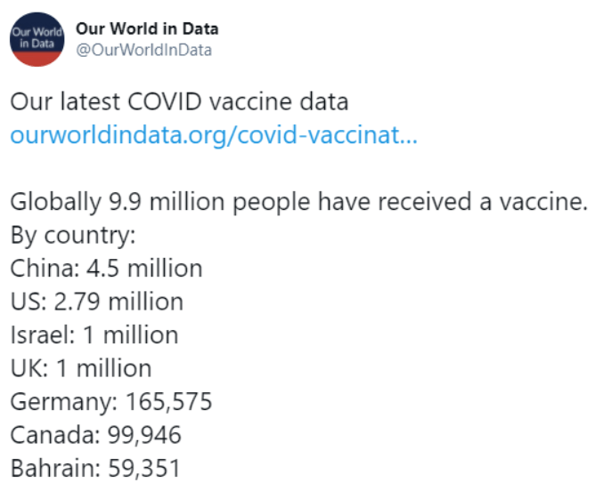Click the 'Germany' country label

(x=60, y=402)
